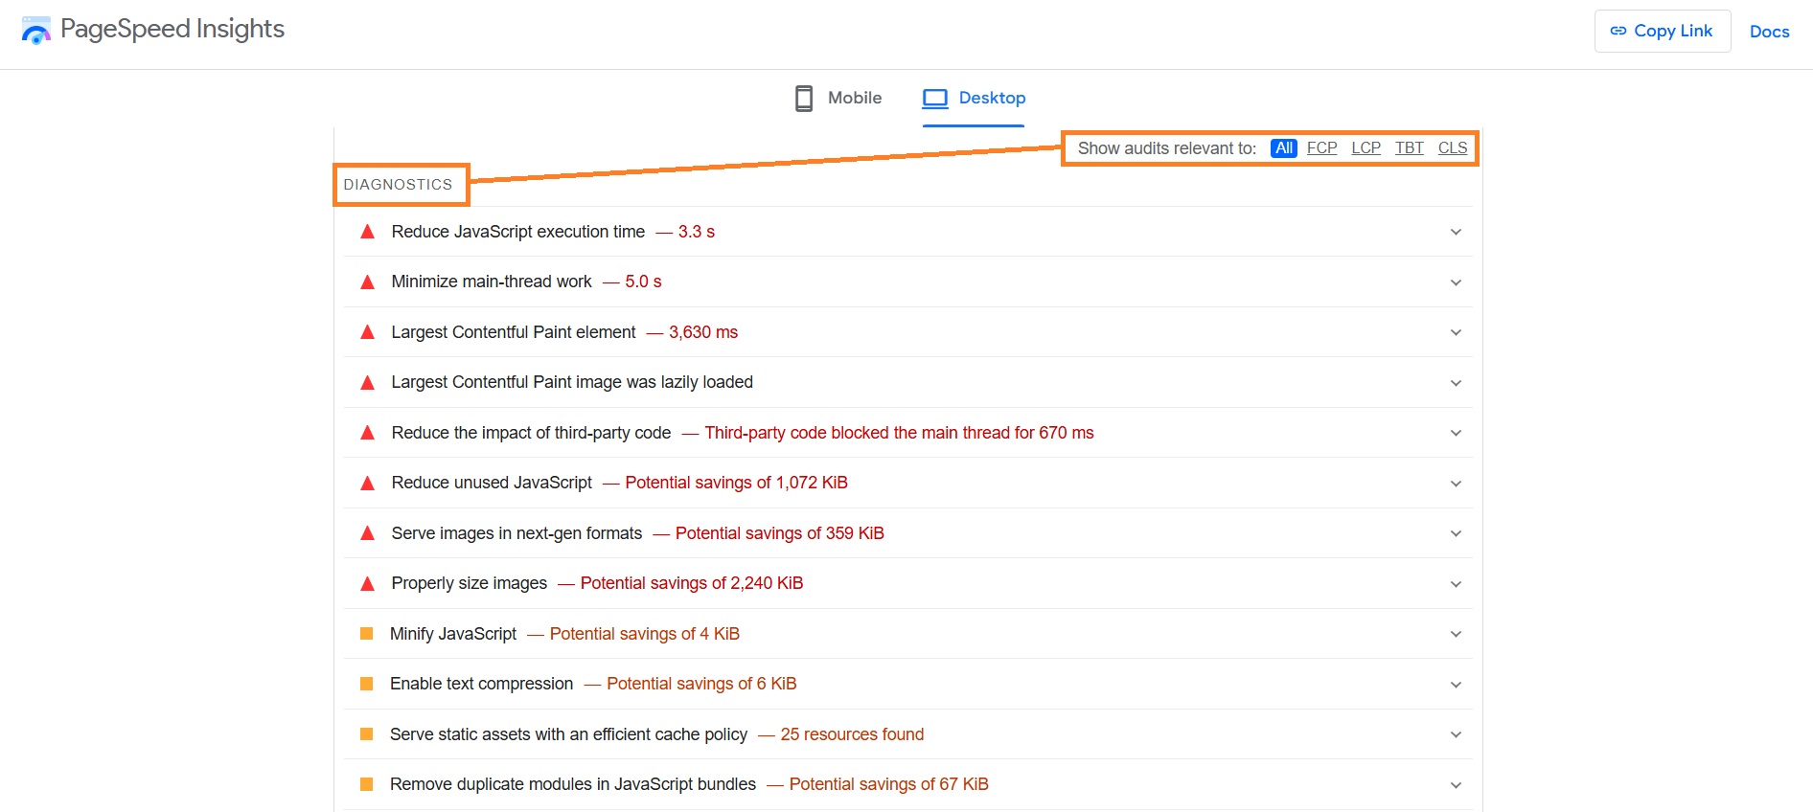Click 'Largest Contentful Paint element' text
1813x812 pixels.
pyautogui.click(x=514, y=332)
